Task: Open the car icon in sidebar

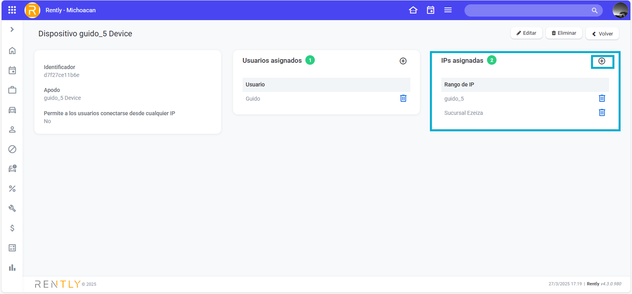Action: click(12, 110)
